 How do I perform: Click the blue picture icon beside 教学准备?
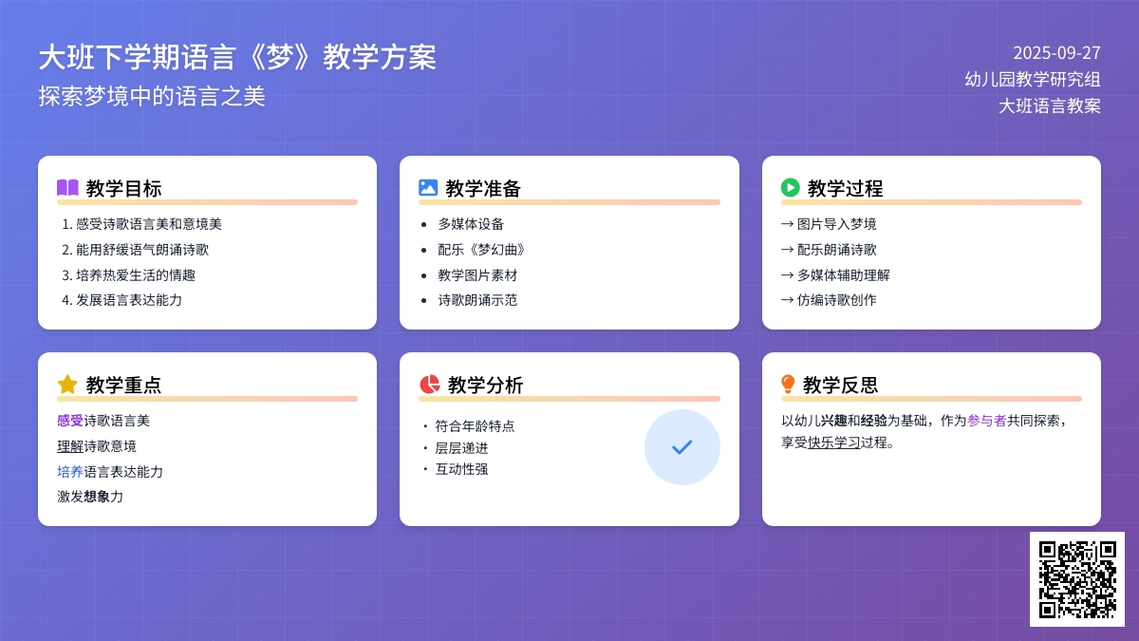pos(428,188)
